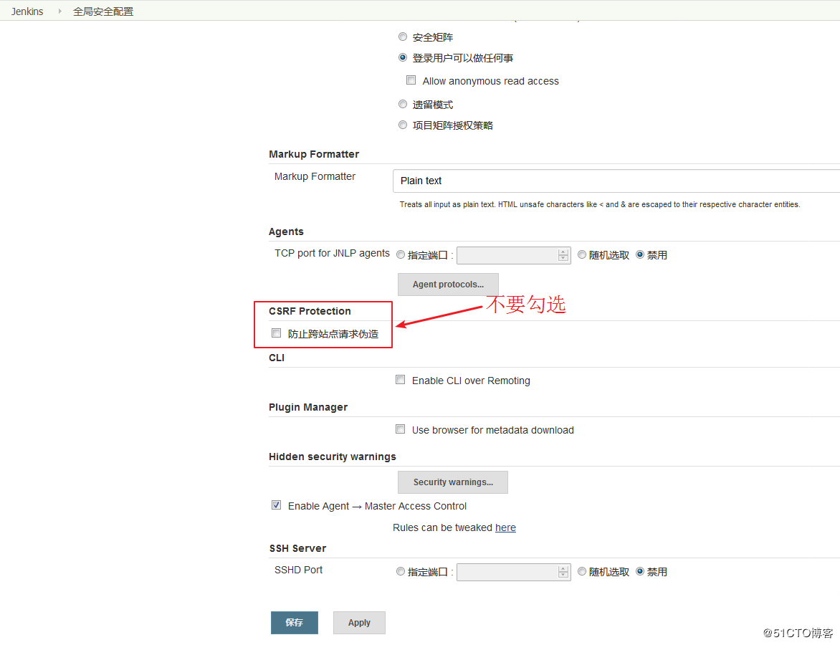Screen dimensions: 840x645
Task: Select the 遗留模式 radio button
Action: coord(403,104)
